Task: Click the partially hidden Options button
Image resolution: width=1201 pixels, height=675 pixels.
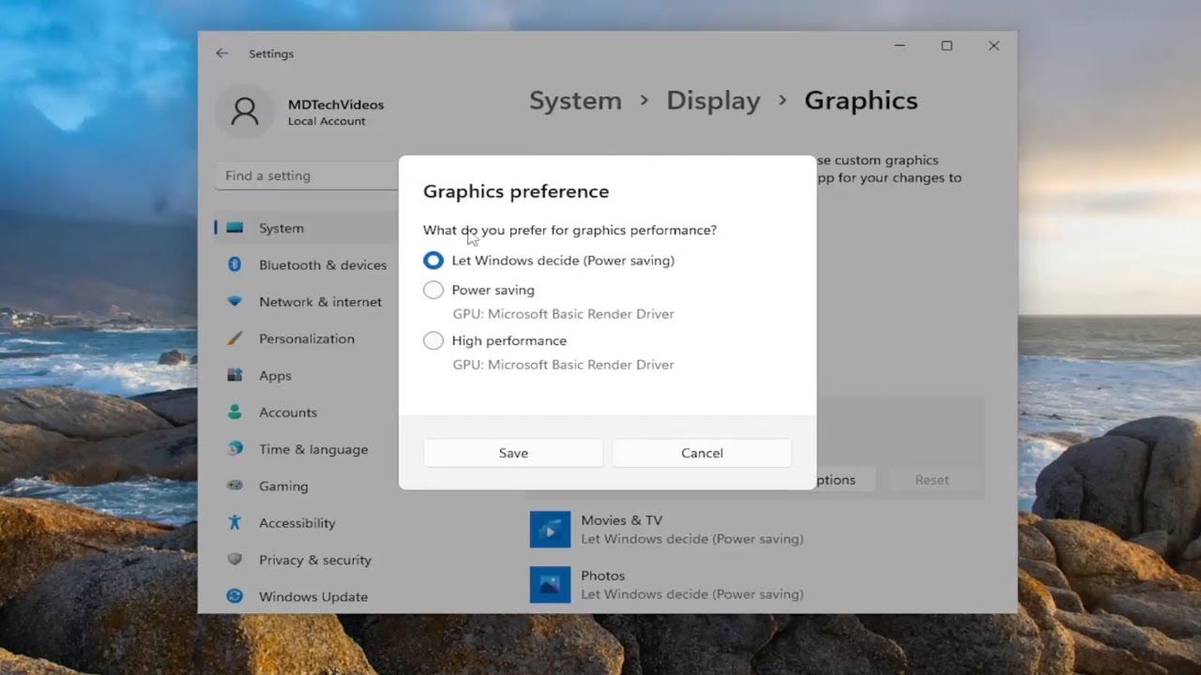Action: (845, 480)
